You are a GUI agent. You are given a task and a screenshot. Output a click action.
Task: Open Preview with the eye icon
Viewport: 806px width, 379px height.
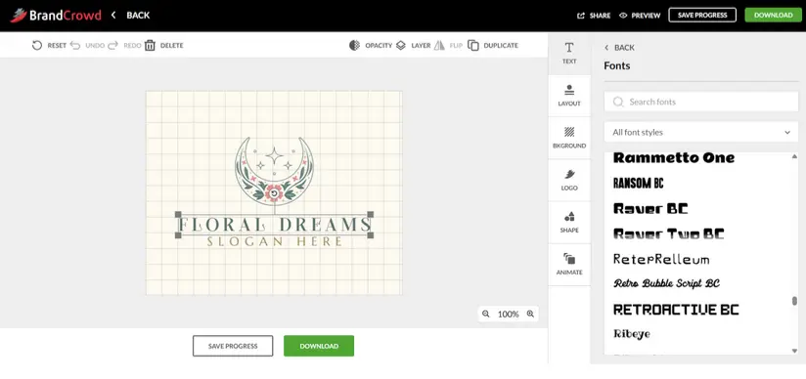tap(623, 16)
